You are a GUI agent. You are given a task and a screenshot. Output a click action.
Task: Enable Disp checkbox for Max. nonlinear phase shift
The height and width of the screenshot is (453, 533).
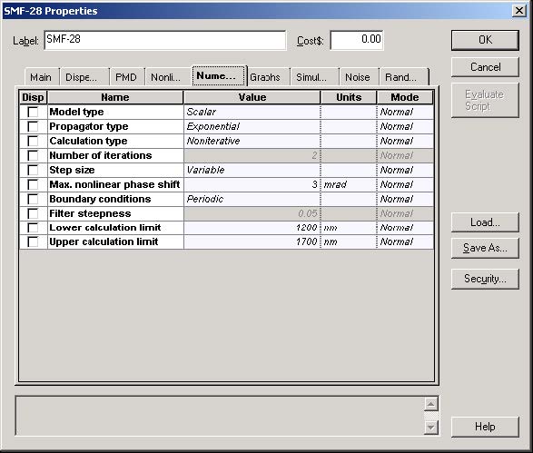click(x=33, y=184)
